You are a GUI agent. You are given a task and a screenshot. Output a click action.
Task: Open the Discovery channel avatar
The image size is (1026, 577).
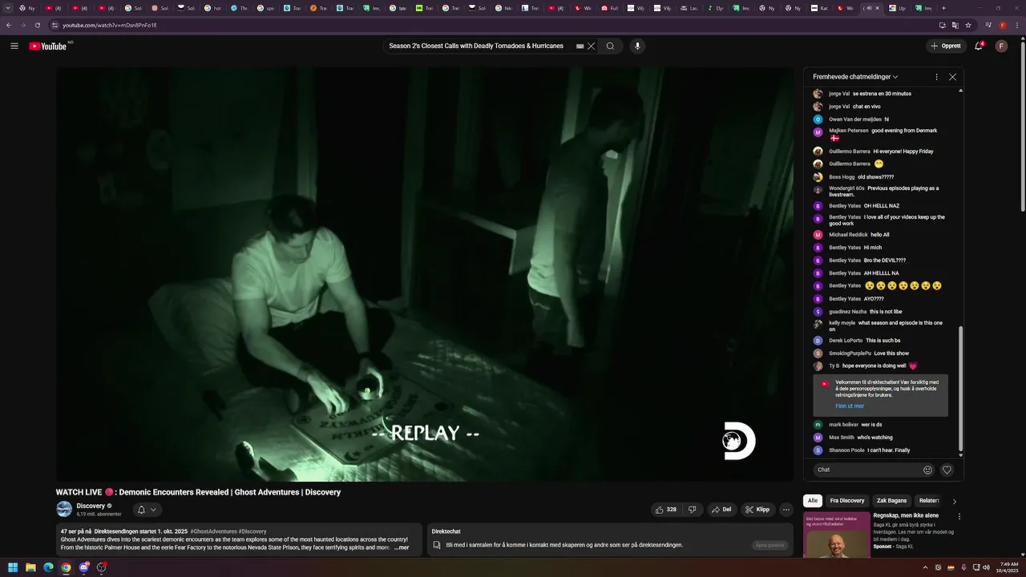(64, 509)
